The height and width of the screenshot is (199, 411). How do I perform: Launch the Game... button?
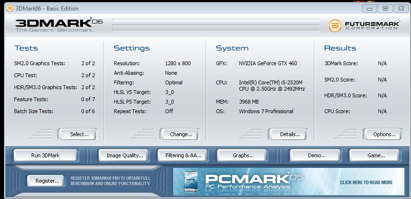pyautogui.click(x=375, y=155)
